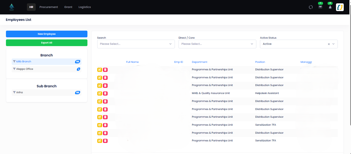Image resolution: width=351 pixels, height=154 pixels.
Task: Sort by the Emp ID column
Action: (x=179, y=62)
